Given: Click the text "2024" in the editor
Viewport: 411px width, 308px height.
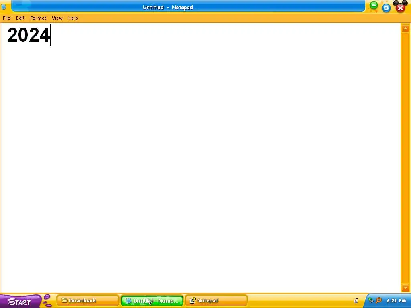Looking at the screenshot, I should pos(28,35).
